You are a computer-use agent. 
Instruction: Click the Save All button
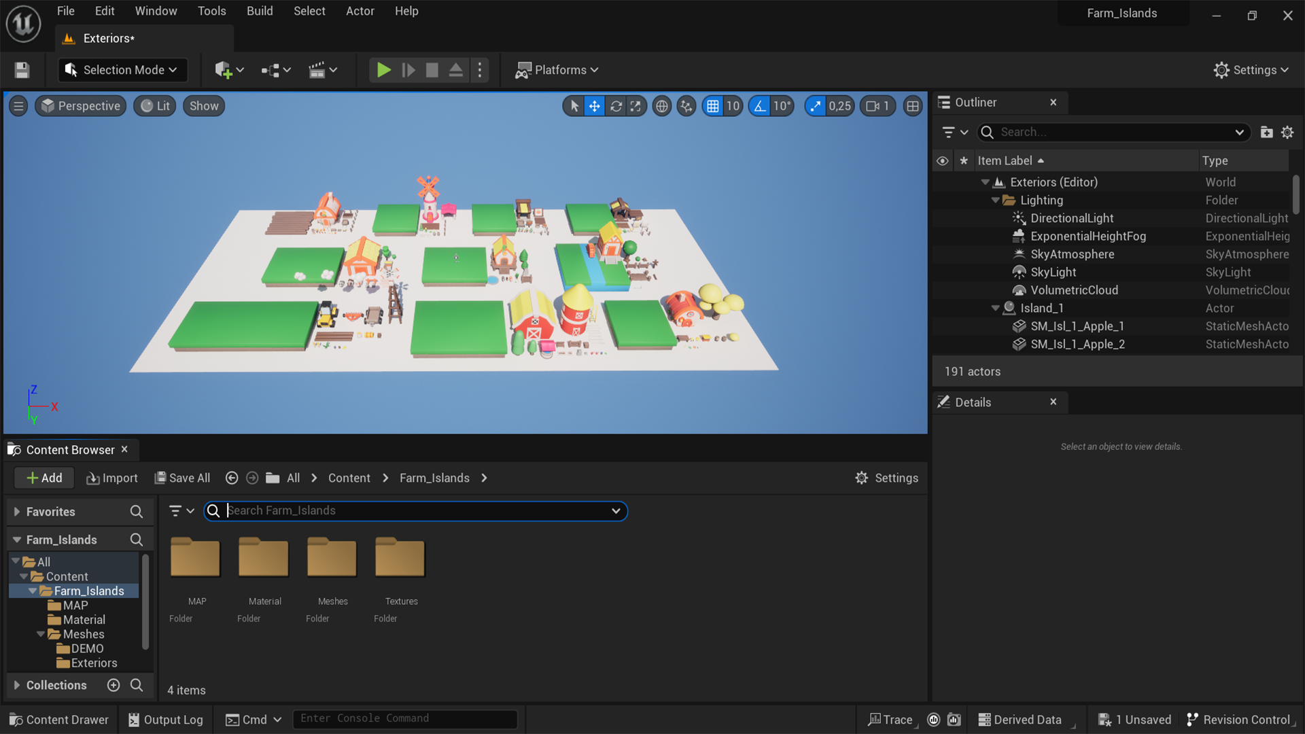[182, 478]
